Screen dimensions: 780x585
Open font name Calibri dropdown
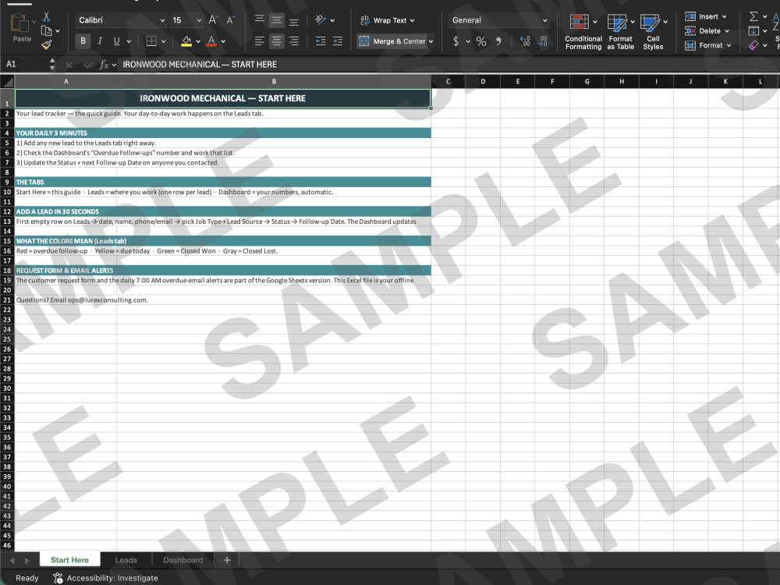[162, 20]
